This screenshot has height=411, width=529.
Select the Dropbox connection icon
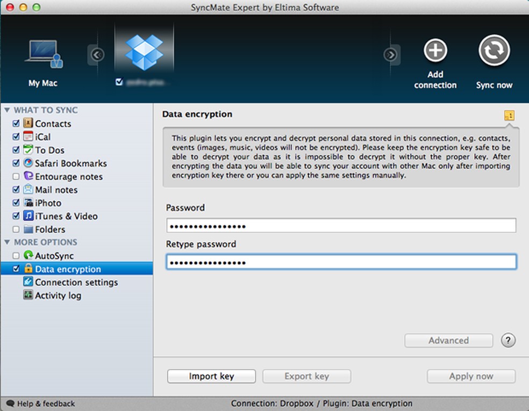145,53
